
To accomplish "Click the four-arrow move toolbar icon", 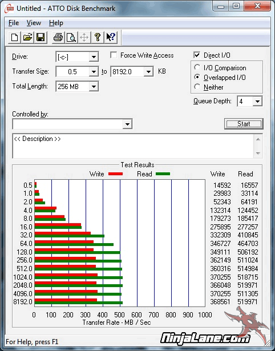I will 84,37.
